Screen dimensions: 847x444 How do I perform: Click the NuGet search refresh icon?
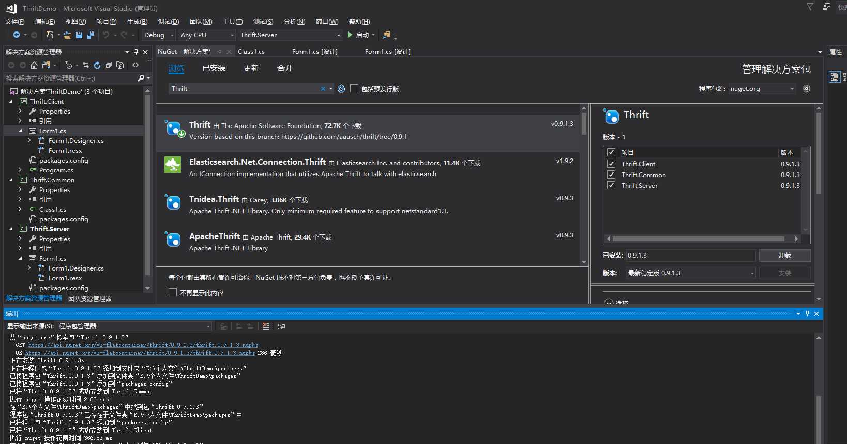pos(341,89)
